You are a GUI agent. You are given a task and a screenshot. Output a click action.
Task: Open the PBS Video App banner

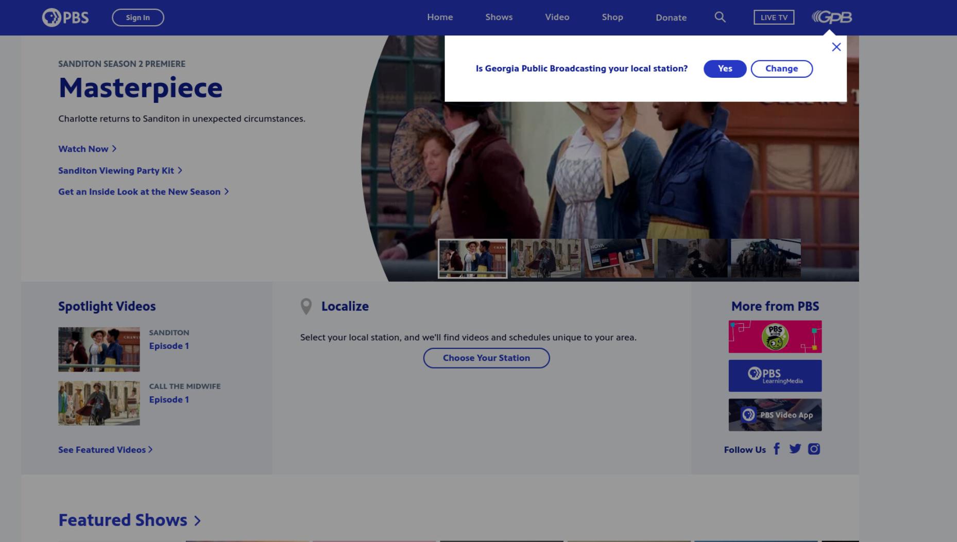pyautogui.click(x=775, y=415)
